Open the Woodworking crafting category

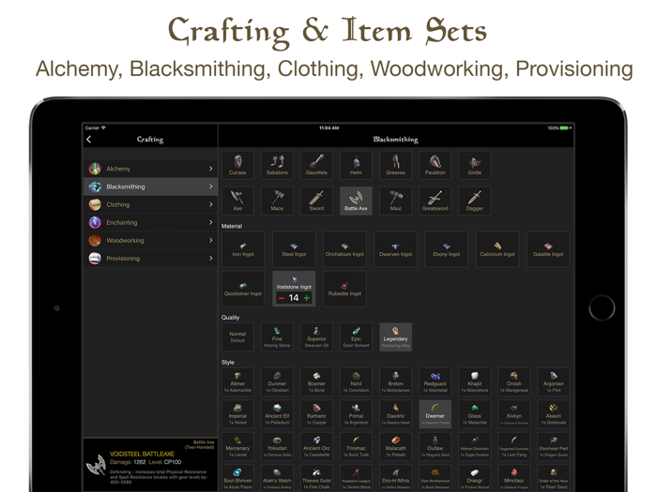[150, 241]
